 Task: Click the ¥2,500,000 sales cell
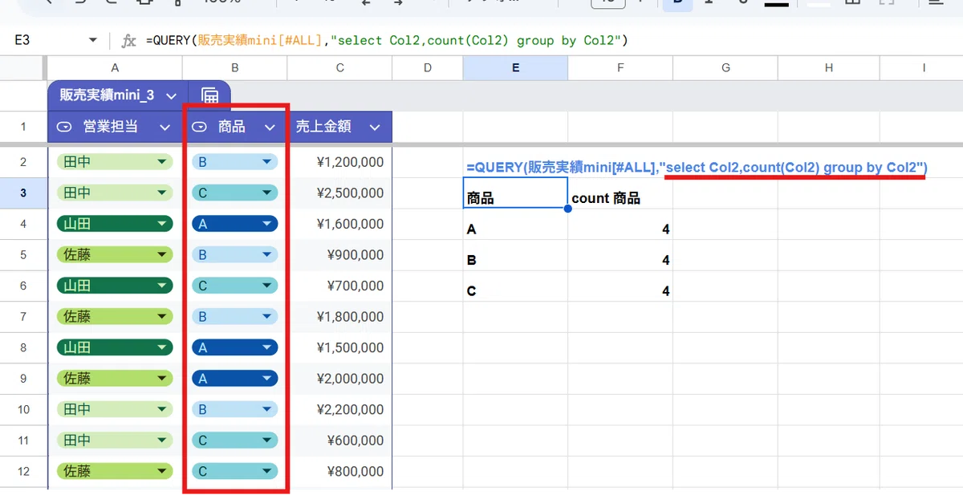[x=340, y=193]
